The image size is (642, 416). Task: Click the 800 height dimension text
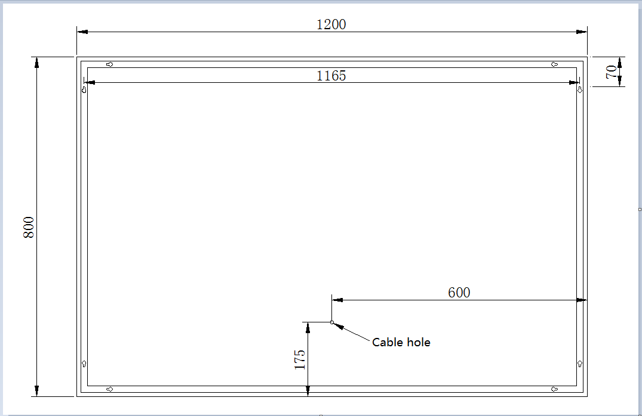point(29,227)
